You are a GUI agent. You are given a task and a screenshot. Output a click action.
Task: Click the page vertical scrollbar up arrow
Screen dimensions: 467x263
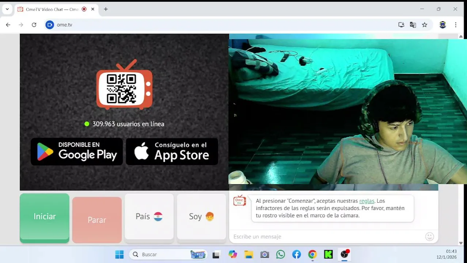tap(461, 36)
